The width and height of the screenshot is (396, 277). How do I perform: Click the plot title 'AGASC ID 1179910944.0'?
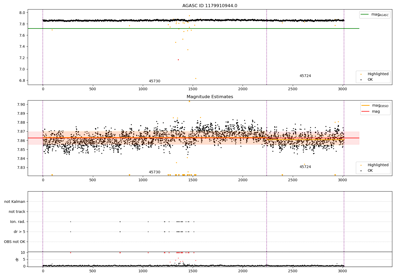pos(210,6)
